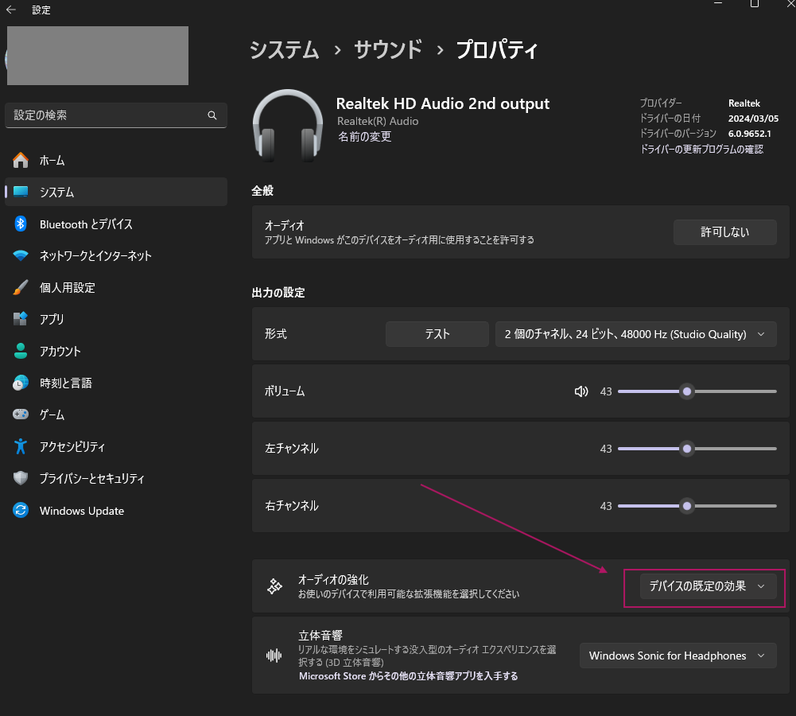Click the プロパティ breadcrumb heading
The height and width of the screenshot is (716, 796).
[496, 50]
